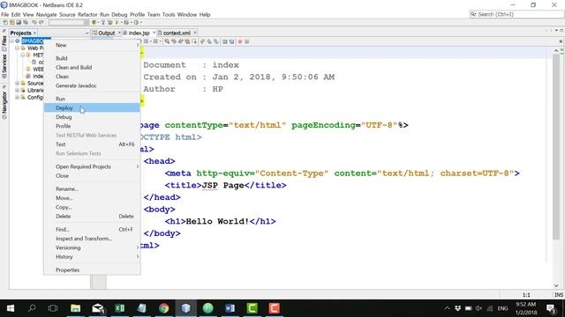The height and width of the screenshot is (317, 565).
Task: Switch to the context.xml editor tab
Action: (177, 33)
